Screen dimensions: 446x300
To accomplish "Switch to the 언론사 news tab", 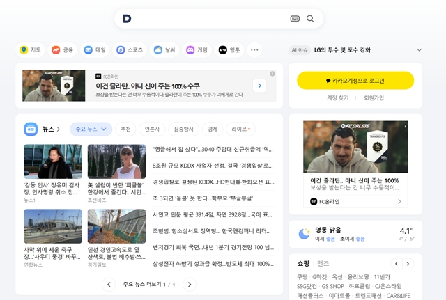I will 152,129.
